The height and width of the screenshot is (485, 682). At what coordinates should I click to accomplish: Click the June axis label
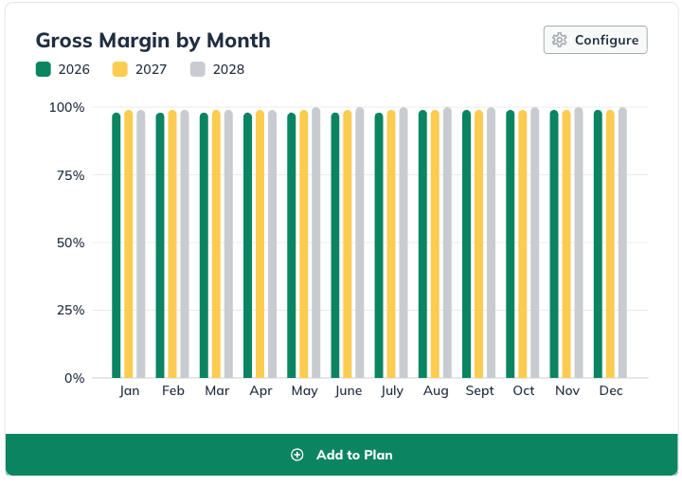[x=349, y=390]
